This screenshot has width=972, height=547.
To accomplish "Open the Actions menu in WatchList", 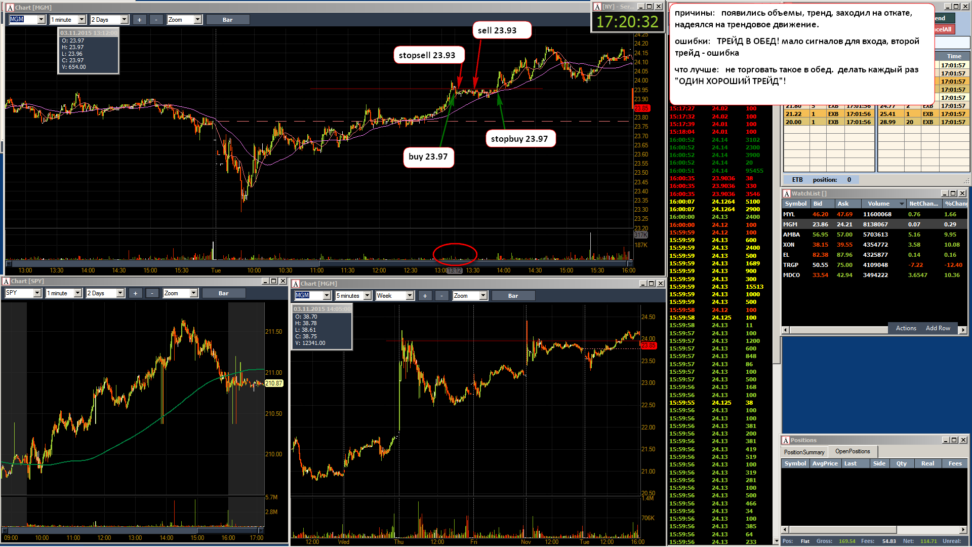I will click(x=906, y=328).
